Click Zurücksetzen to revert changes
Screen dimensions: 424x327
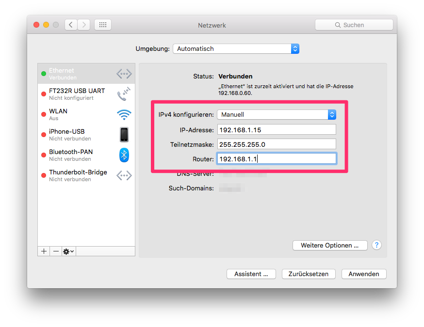[309, 274]
